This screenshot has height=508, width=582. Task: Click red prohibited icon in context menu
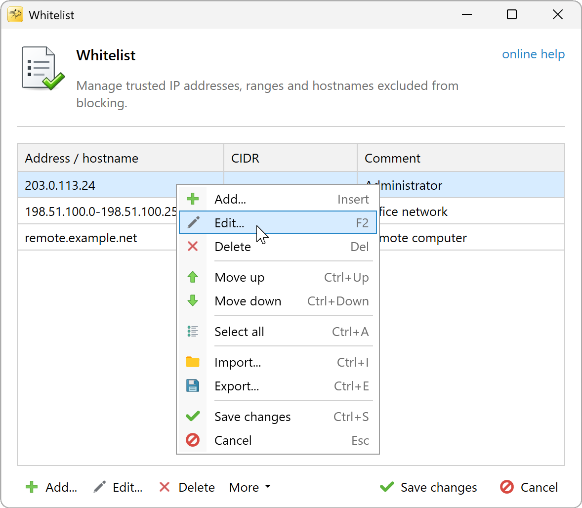(193, 440)
